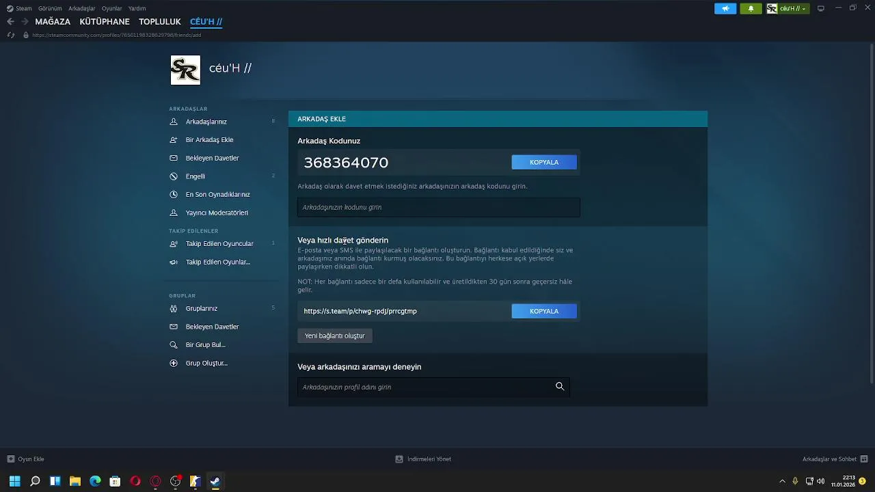Reload the page with the refresh icon

[x=10, y=35]
